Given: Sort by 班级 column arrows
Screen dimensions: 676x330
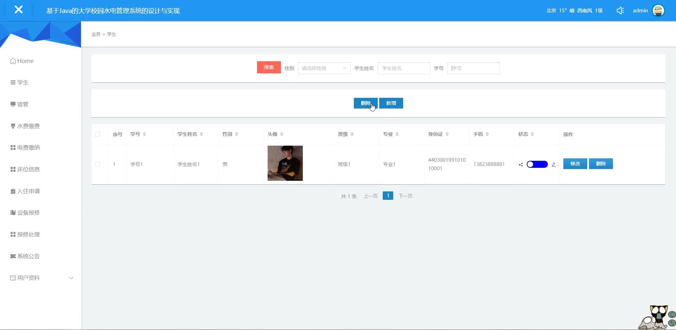Looking at the screenshot, I should [x=352, y=134].
